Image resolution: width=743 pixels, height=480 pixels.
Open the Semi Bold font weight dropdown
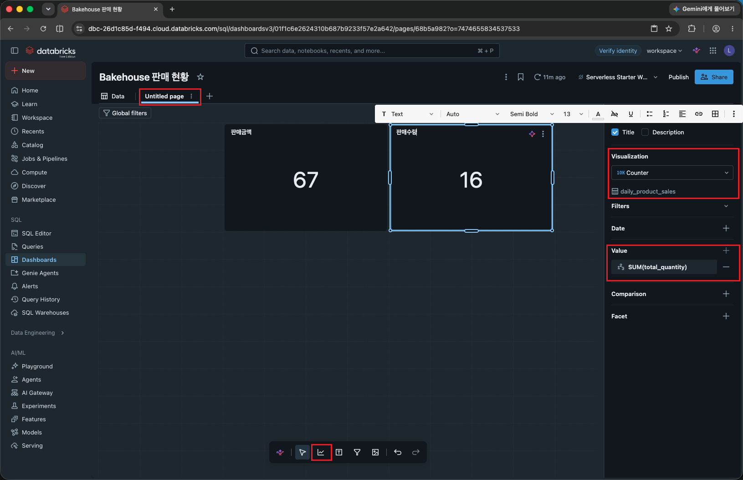[x=532, y=114]
